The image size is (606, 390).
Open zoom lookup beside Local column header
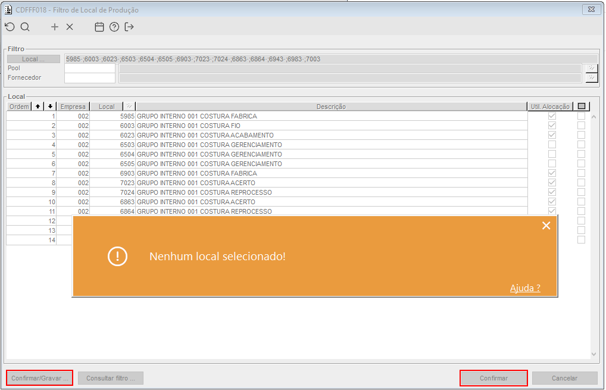click(x=129, y=107)
